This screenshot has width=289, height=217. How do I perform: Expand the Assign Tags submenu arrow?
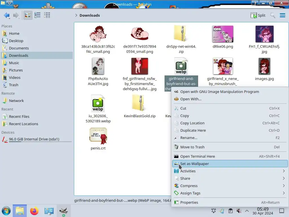(284, 193)
